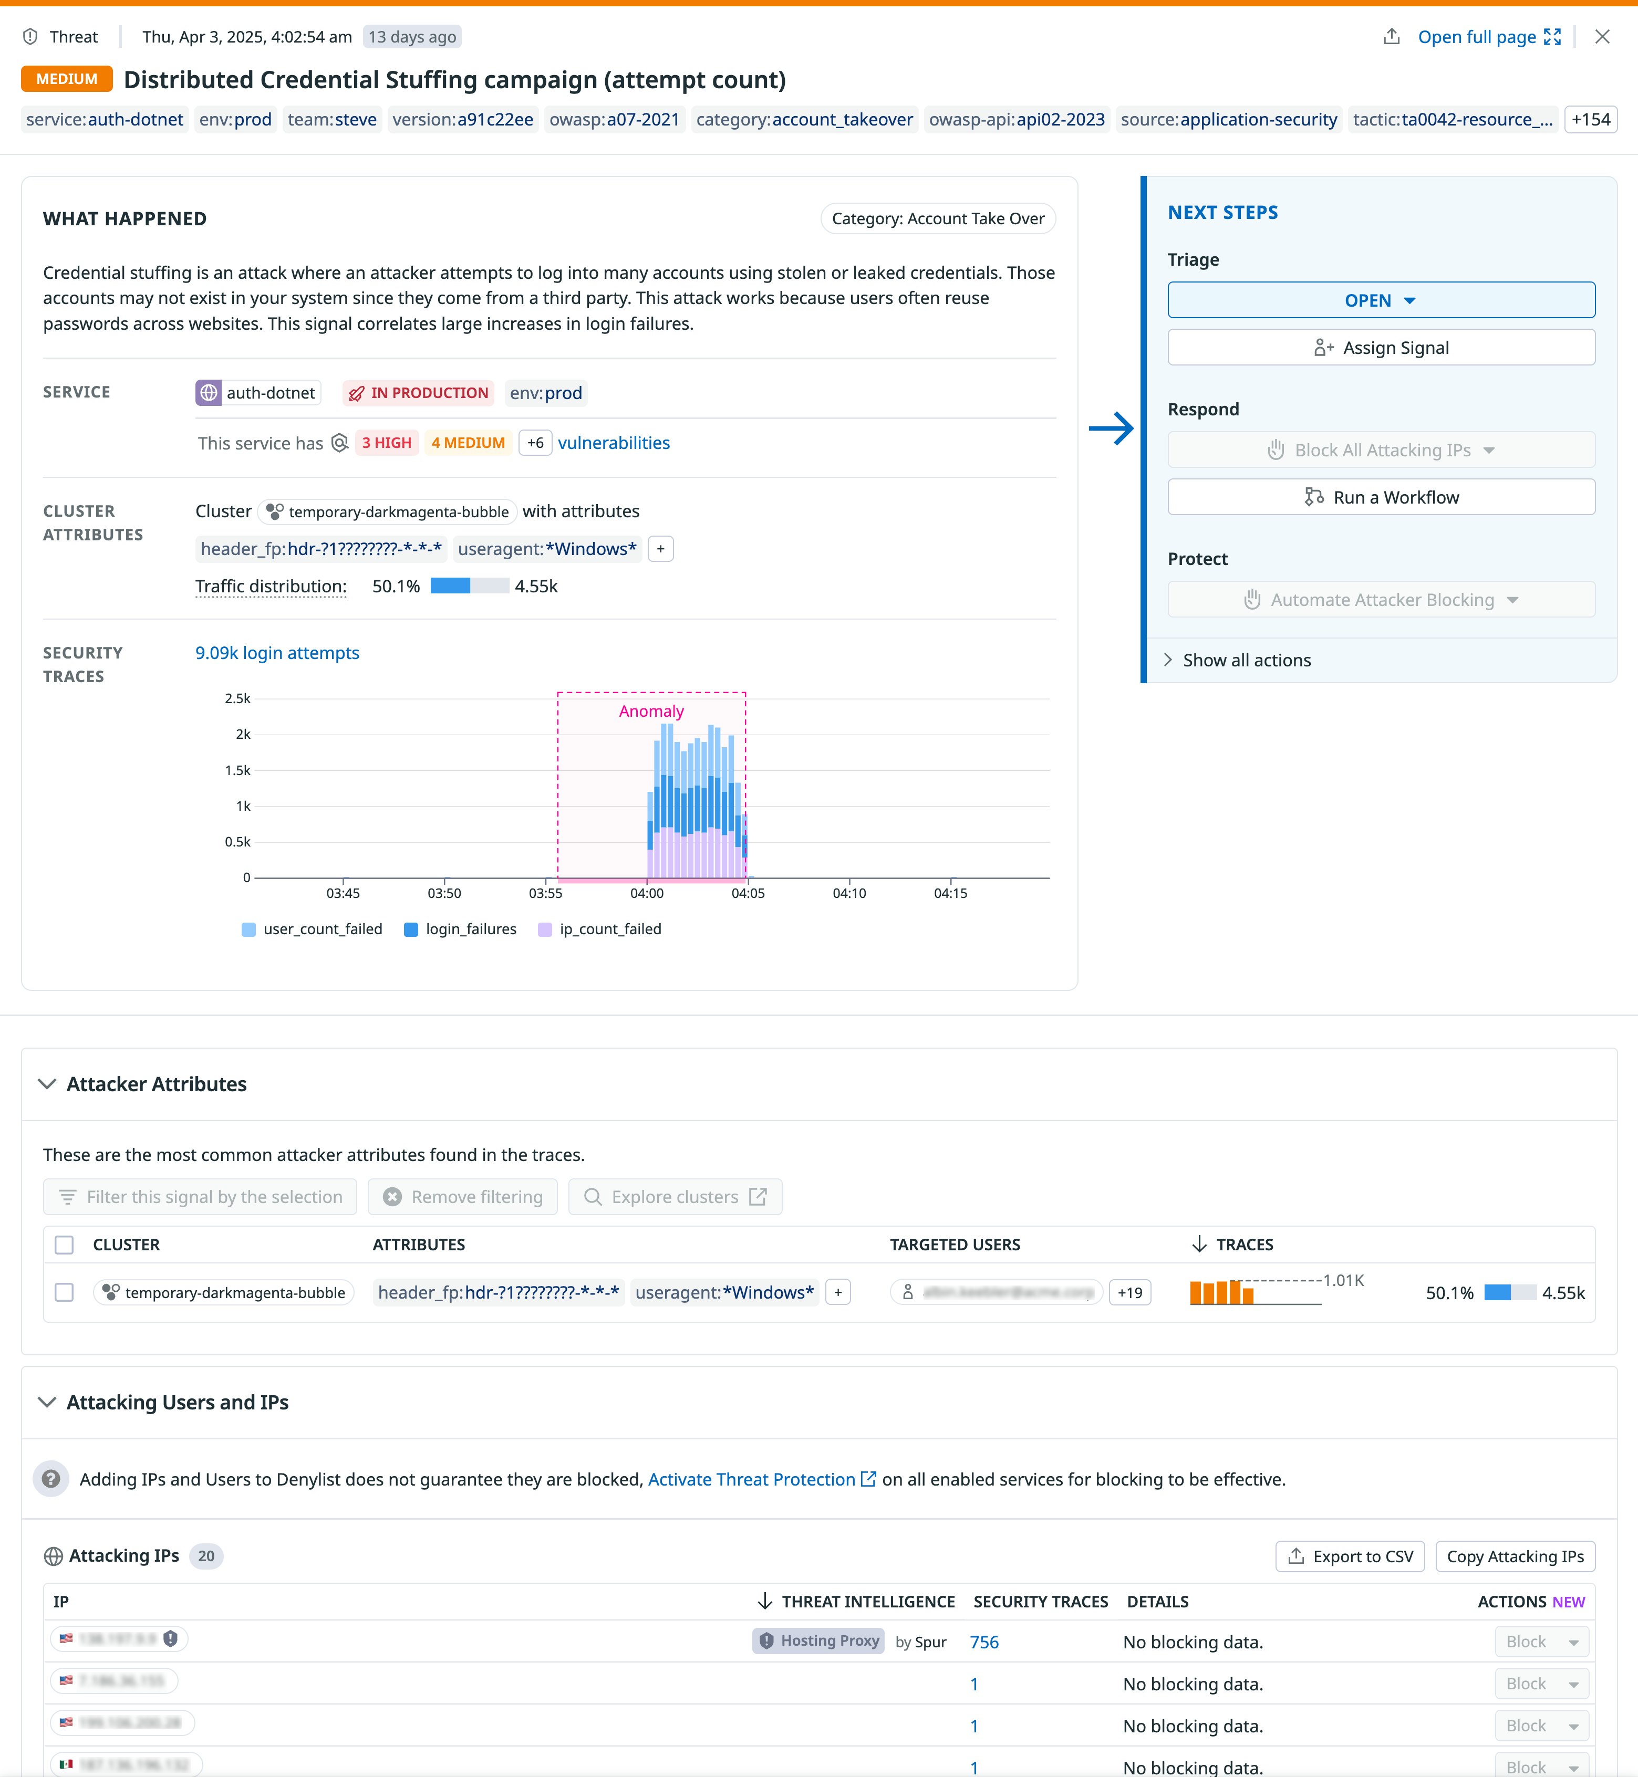Click the expand icon beside Open full page
Screen dimensions: 1638x1777
pos(1552,36)
